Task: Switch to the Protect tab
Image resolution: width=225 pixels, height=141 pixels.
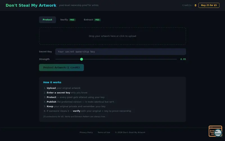Action: [47, 20]
